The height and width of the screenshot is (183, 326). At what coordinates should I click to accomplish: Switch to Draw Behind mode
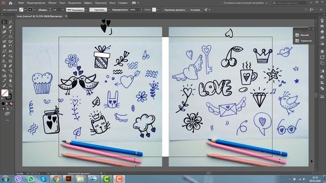pyautogui.click(x=7, y=108)
